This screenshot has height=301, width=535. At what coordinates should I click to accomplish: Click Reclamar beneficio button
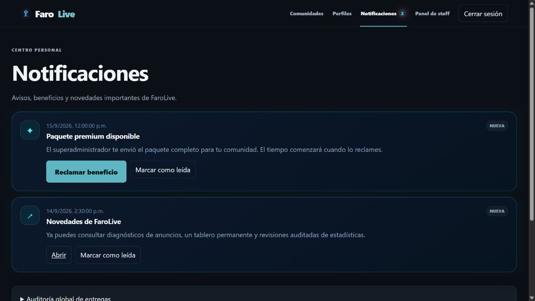[x=86, y=172]
